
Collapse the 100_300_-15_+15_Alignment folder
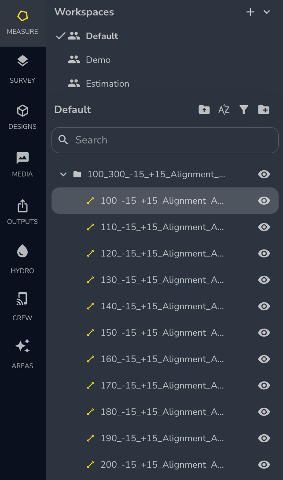63,175
